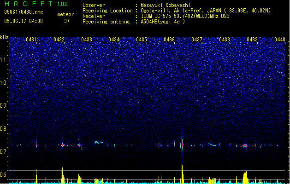Select the meteor count value 37

tap(67, 21)
